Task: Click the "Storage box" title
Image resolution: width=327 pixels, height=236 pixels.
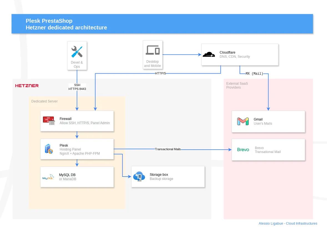Action: [159, 175]
